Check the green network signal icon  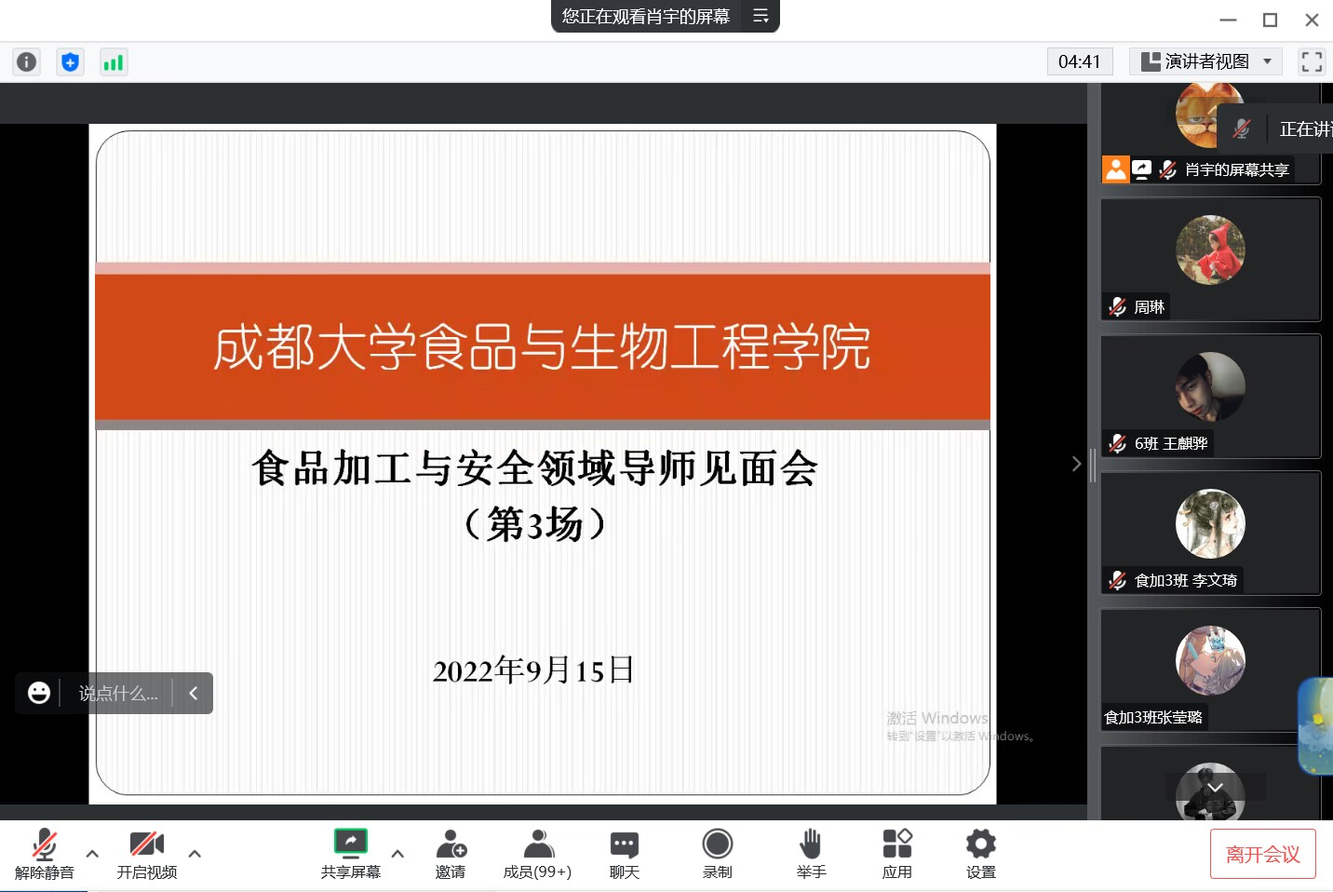click(x=114, y=62)
